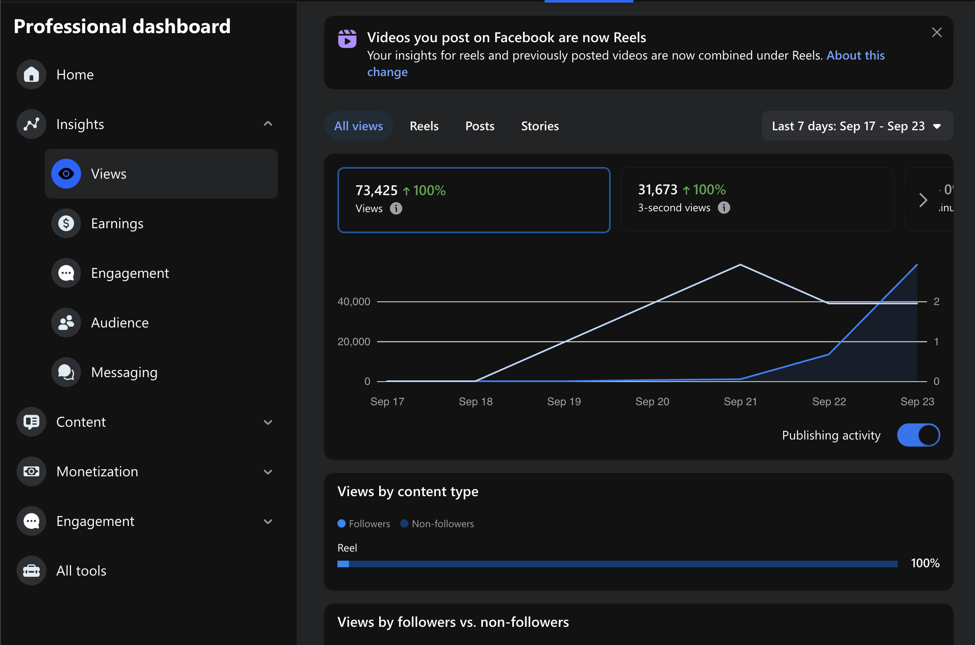
Task: Switch to the Reels tab
Action: (x=424, y=126)
